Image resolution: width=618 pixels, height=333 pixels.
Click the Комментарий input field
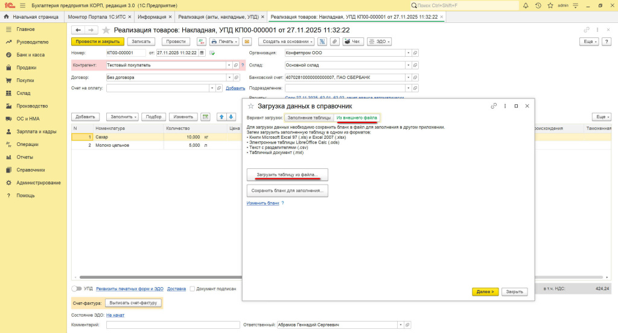click(173, 325)
